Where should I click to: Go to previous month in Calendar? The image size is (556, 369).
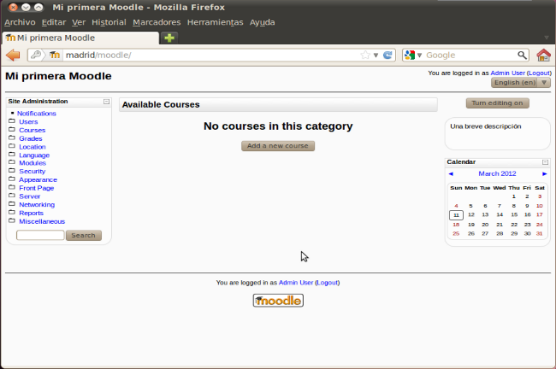pos(451,173)
